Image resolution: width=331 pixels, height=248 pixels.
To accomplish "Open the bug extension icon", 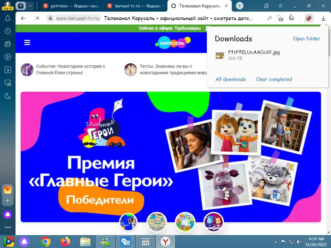I will coord(309,18).
